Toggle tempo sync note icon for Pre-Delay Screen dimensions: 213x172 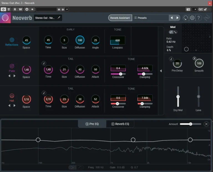(171, 59)
